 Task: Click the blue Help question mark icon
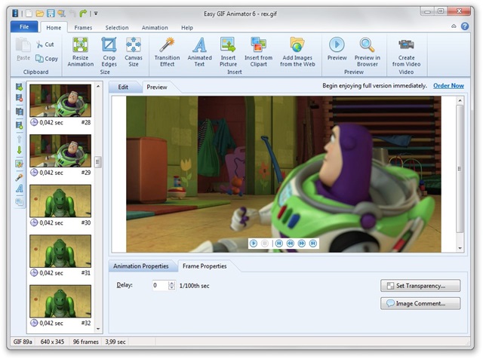pyautogui.click(x=465, y=26)
